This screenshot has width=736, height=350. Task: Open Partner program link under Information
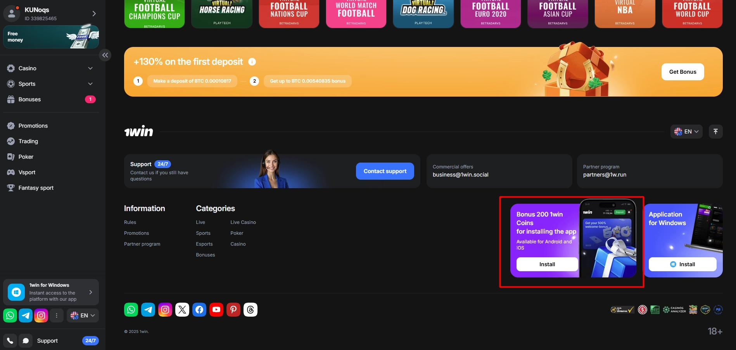pos(142,244)
